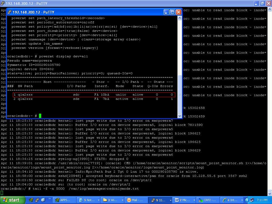Click the background PuTTY scroll down arrow
Screen dimensions: 272x204
pos(270,193)
